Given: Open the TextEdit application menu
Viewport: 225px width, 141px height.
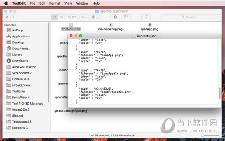Looking at the screenshot, I should click(19, 3).
